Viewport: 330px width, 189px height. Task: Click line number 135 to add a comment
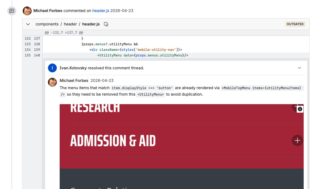pyautogui.click(x=28, y=55)
